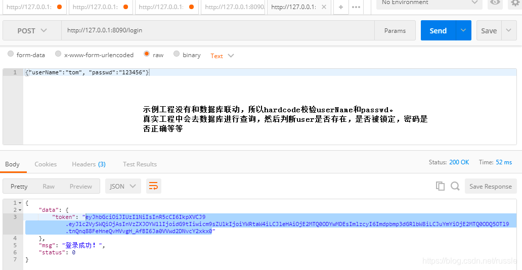Switch to the Cookies tab
522x270 pixels.
(x=46, y=164)
